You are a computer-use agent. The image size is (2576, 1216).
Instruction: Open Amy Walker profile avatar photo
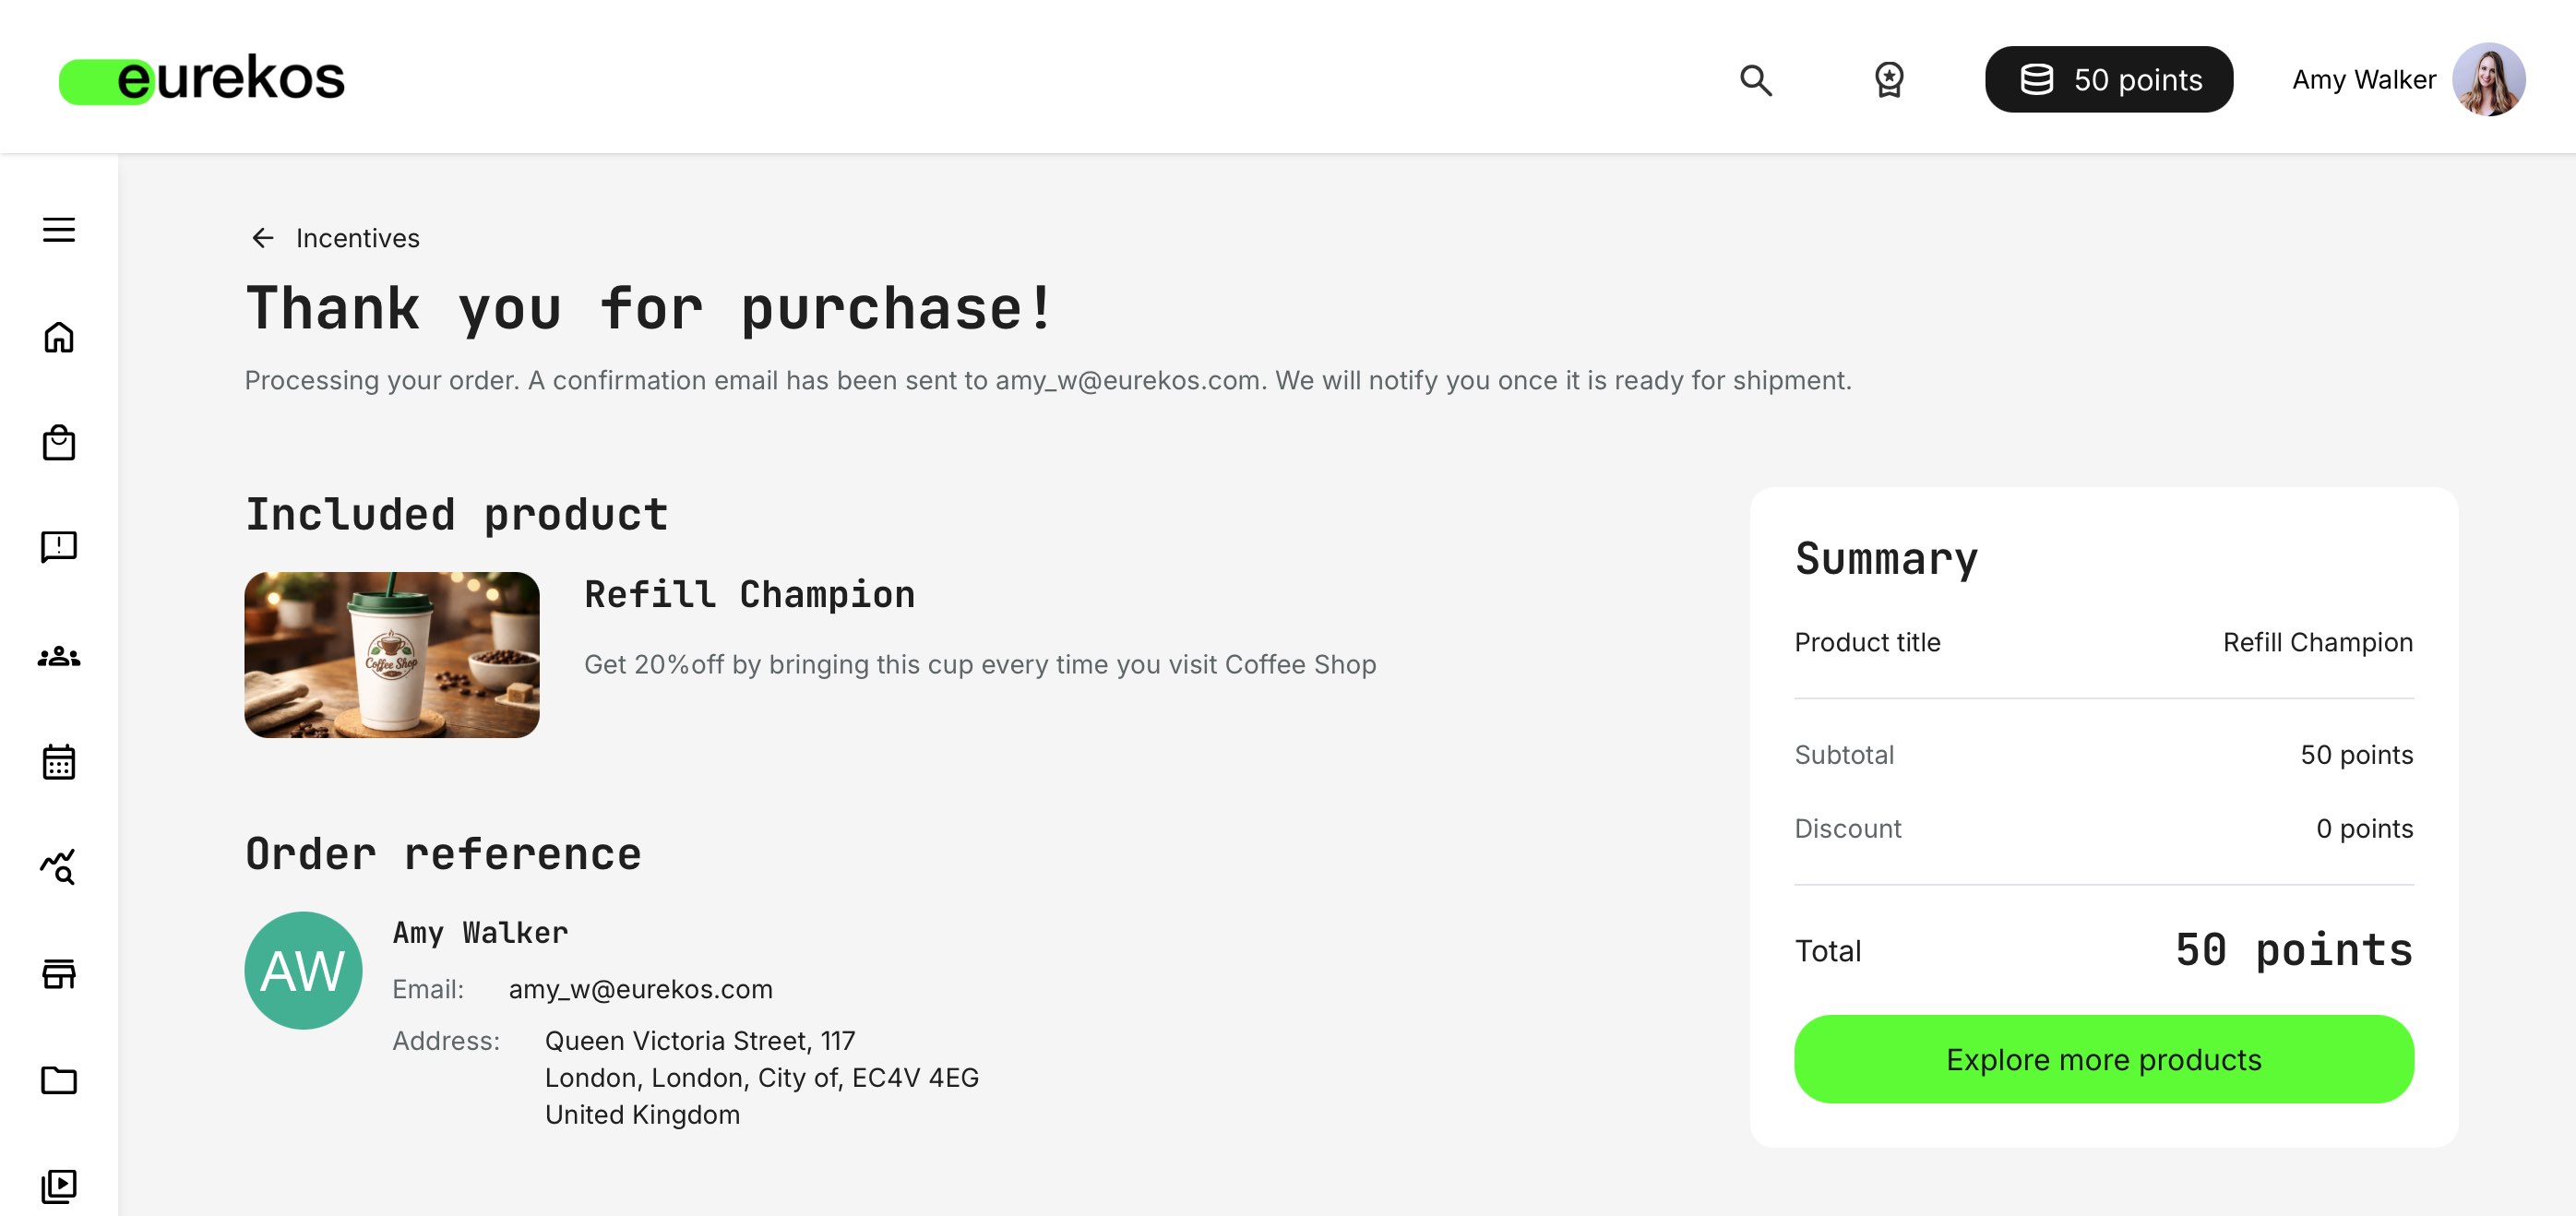tap(2488, 80)
